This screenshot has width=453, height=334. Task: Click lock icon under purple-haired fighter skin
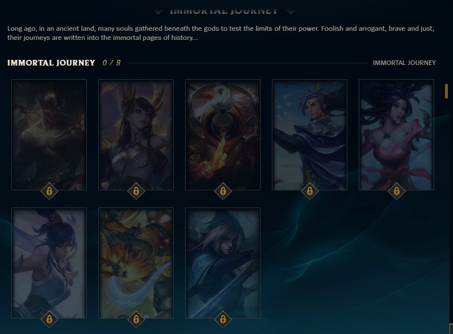pyautogui.click(x=49, y=319)
